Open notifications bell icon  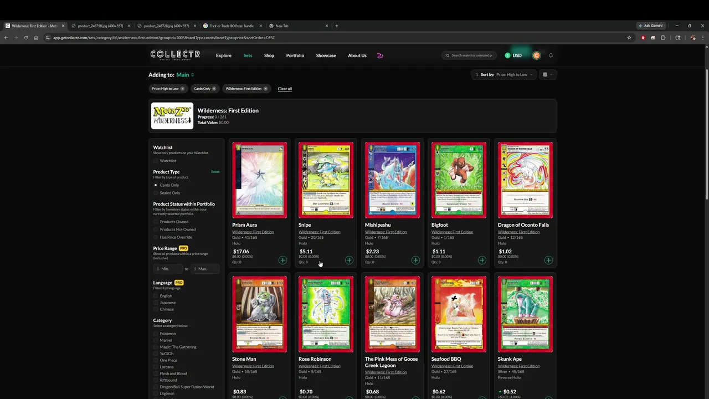pos(551,55)
